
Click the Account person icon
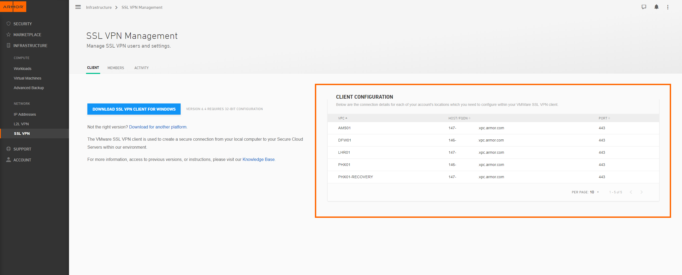click(x=9, y=160)
